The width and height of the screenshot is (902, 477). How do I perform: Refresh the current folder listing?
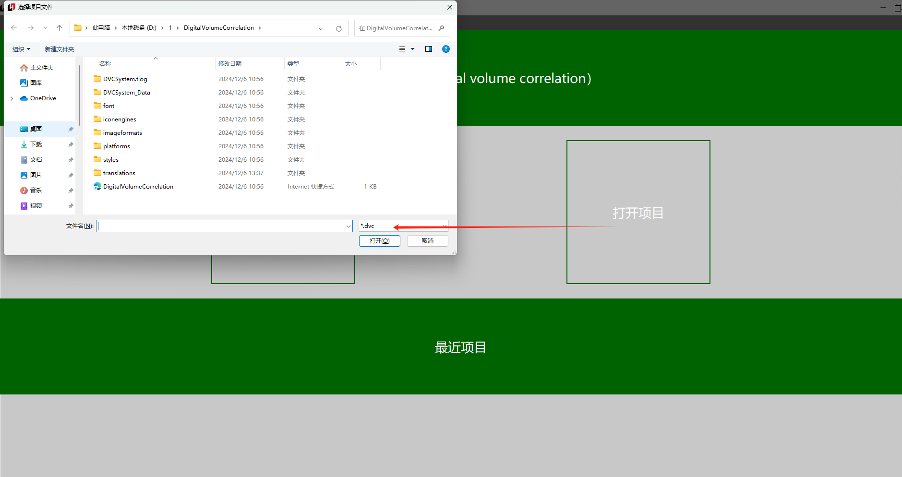tap(338, 28)
